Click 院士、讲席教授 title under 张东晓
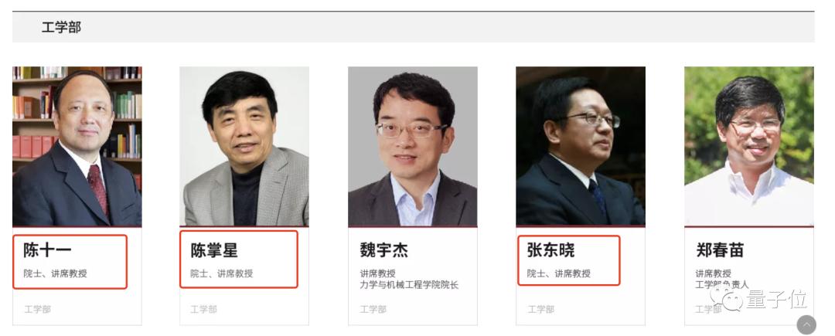835x336 pixels. coord(559,273)
